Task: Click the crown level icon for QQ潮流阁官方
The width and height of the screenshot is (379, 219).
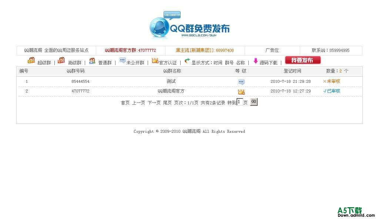Action: (241, 92)
